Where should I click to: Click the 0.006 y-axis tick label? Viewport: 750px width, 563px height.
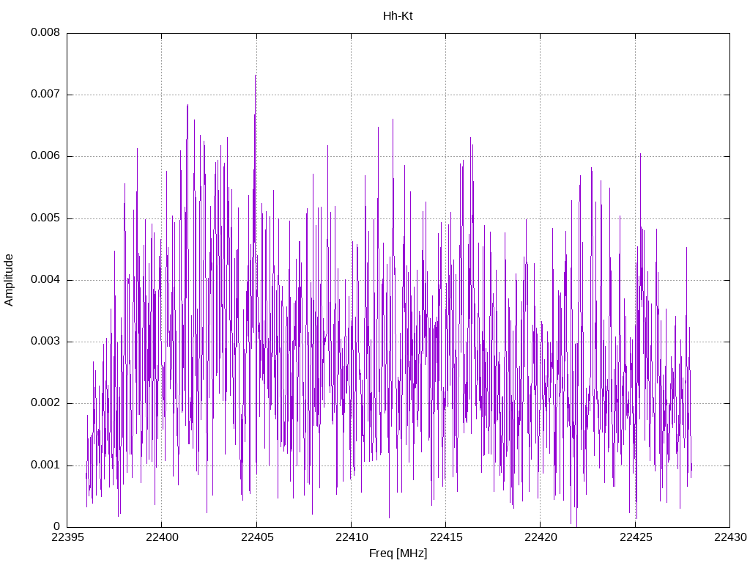pos(45,156)
